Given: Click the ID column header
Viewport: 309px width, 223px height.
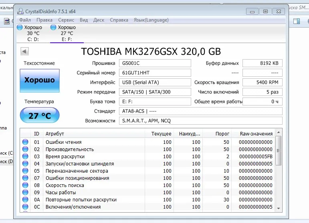Looking at the screenshot, I should (36, 134).
